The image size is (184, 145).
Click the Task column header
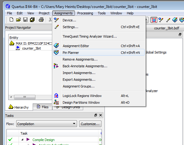[58, 133]
